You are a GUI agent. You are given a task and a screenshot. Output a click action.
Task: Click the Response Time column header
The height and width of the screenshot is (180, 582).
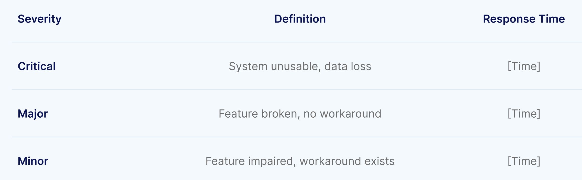524,19
